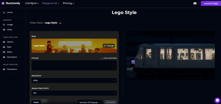The image size is (221, 104).
Task: Click the coin icon beside Lego Style
Action: [60, 23]
